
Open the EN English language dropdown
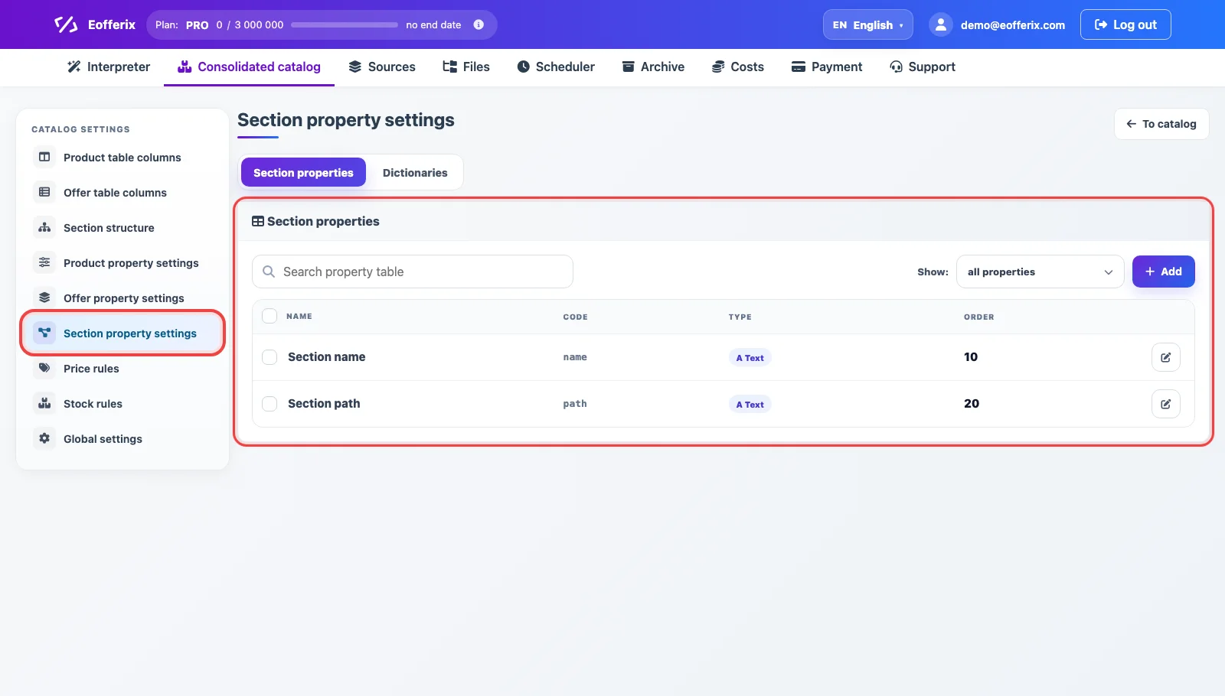click(x=867, y=24)
